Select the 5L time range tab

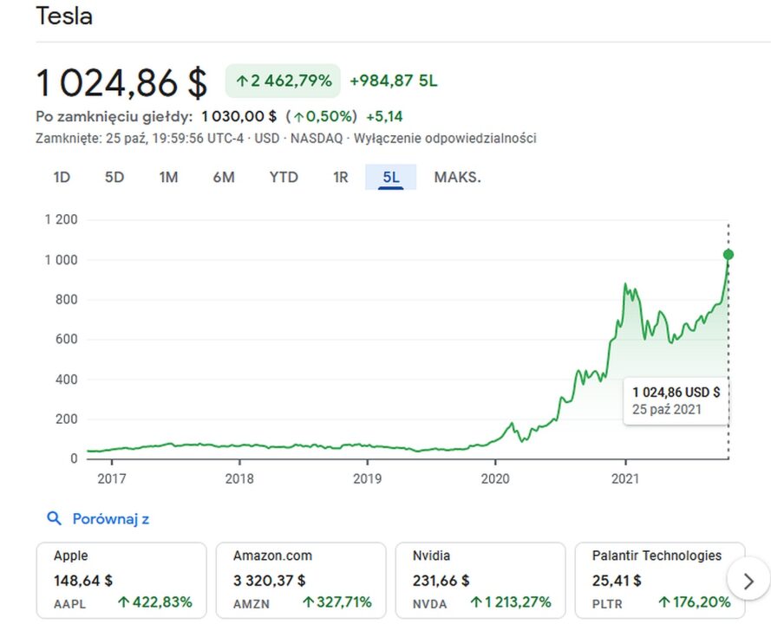pos(391,177)
